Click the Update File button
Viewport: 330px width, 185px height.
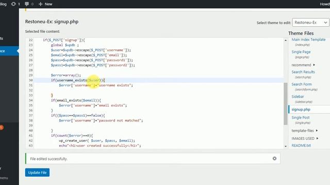click(x=37, y=173)
